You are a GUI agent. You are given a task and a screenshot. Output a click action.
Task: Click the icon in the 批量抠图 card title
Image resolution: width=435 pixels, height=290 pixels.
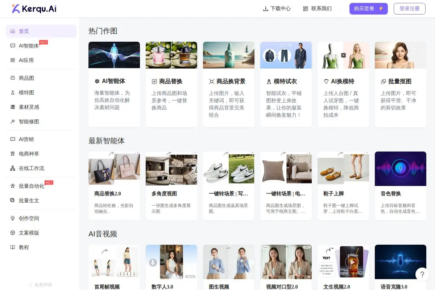coord(384,82)
